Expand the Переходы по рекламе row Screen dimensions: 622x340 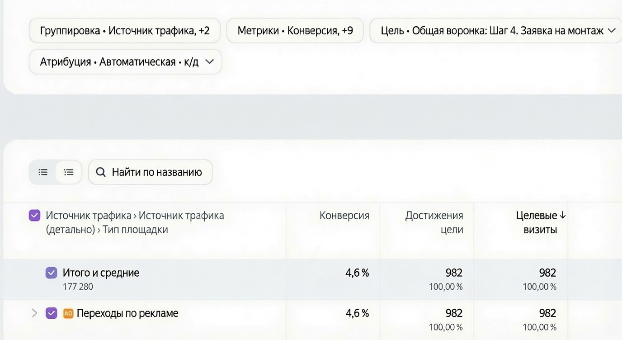[34, 313]
